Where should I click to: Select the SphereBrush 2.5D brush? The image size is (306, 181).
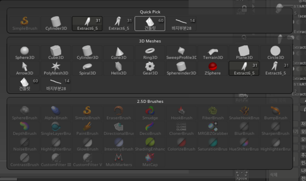(24, 113)
